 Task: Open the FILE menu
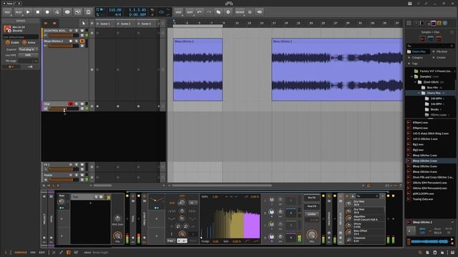7,12
